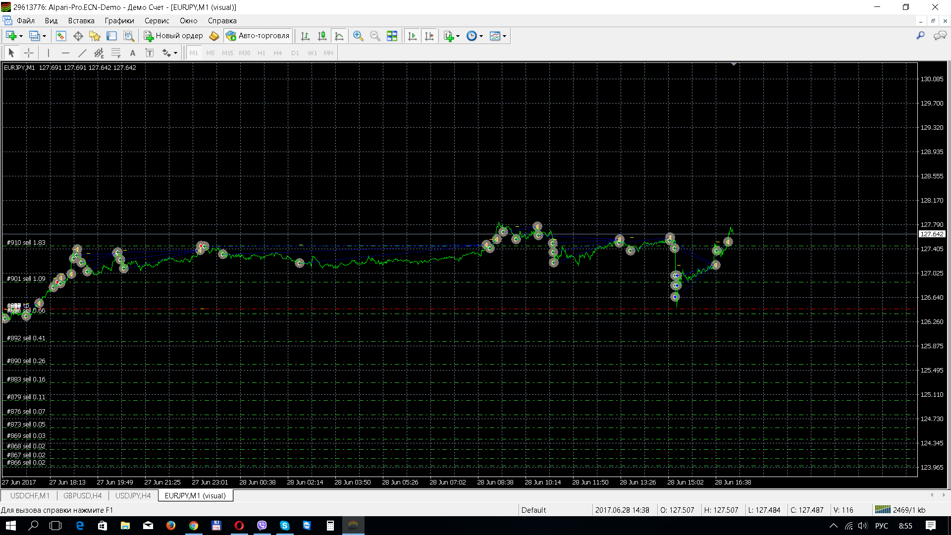Viewport: 951px width, 535px height.
Task: Open the Сервис menu
Action: pos(157,21)
